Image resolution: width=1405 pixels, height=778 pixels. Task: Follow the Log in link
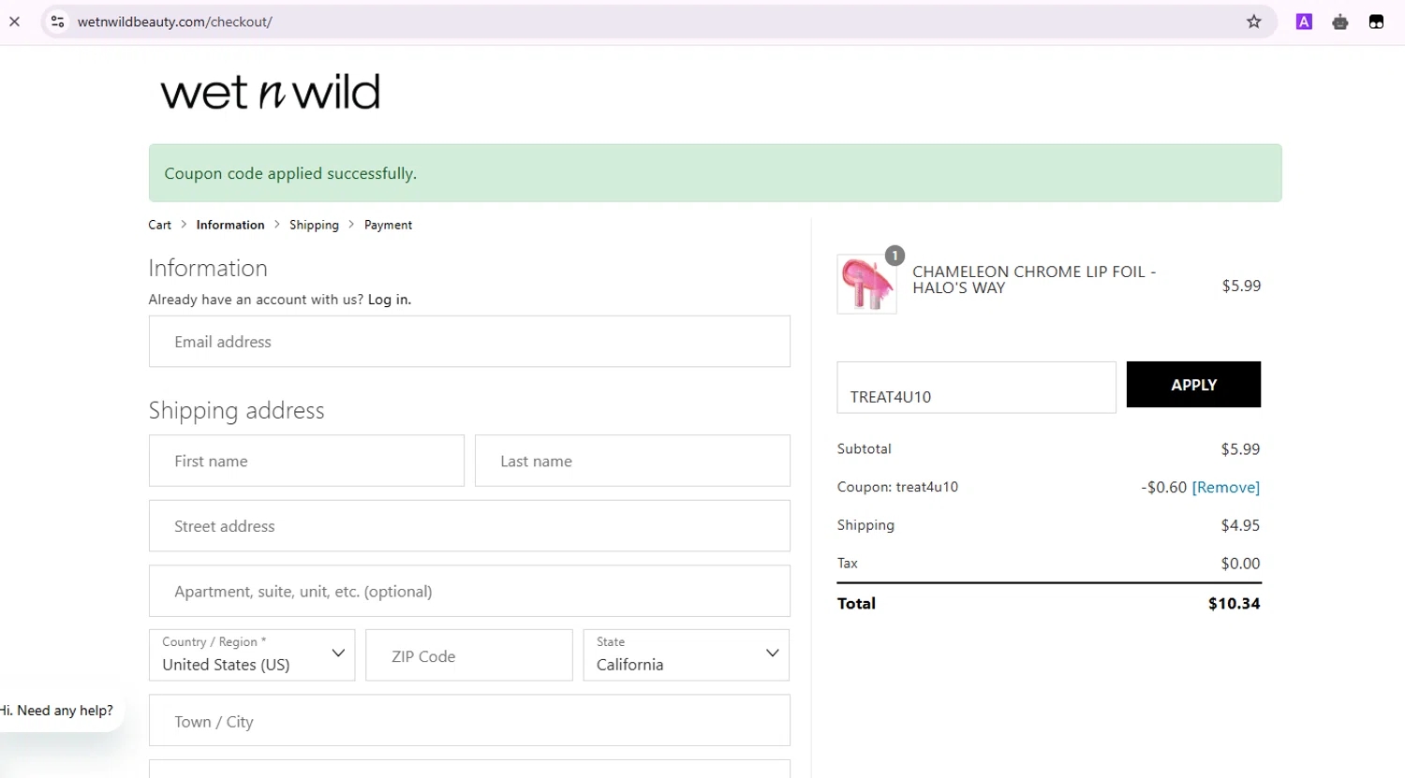[390, 300]
